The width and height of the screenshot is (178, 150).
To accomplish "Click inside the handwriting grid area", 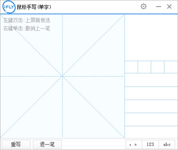I will pyautogui.click(x=62, y=76).
